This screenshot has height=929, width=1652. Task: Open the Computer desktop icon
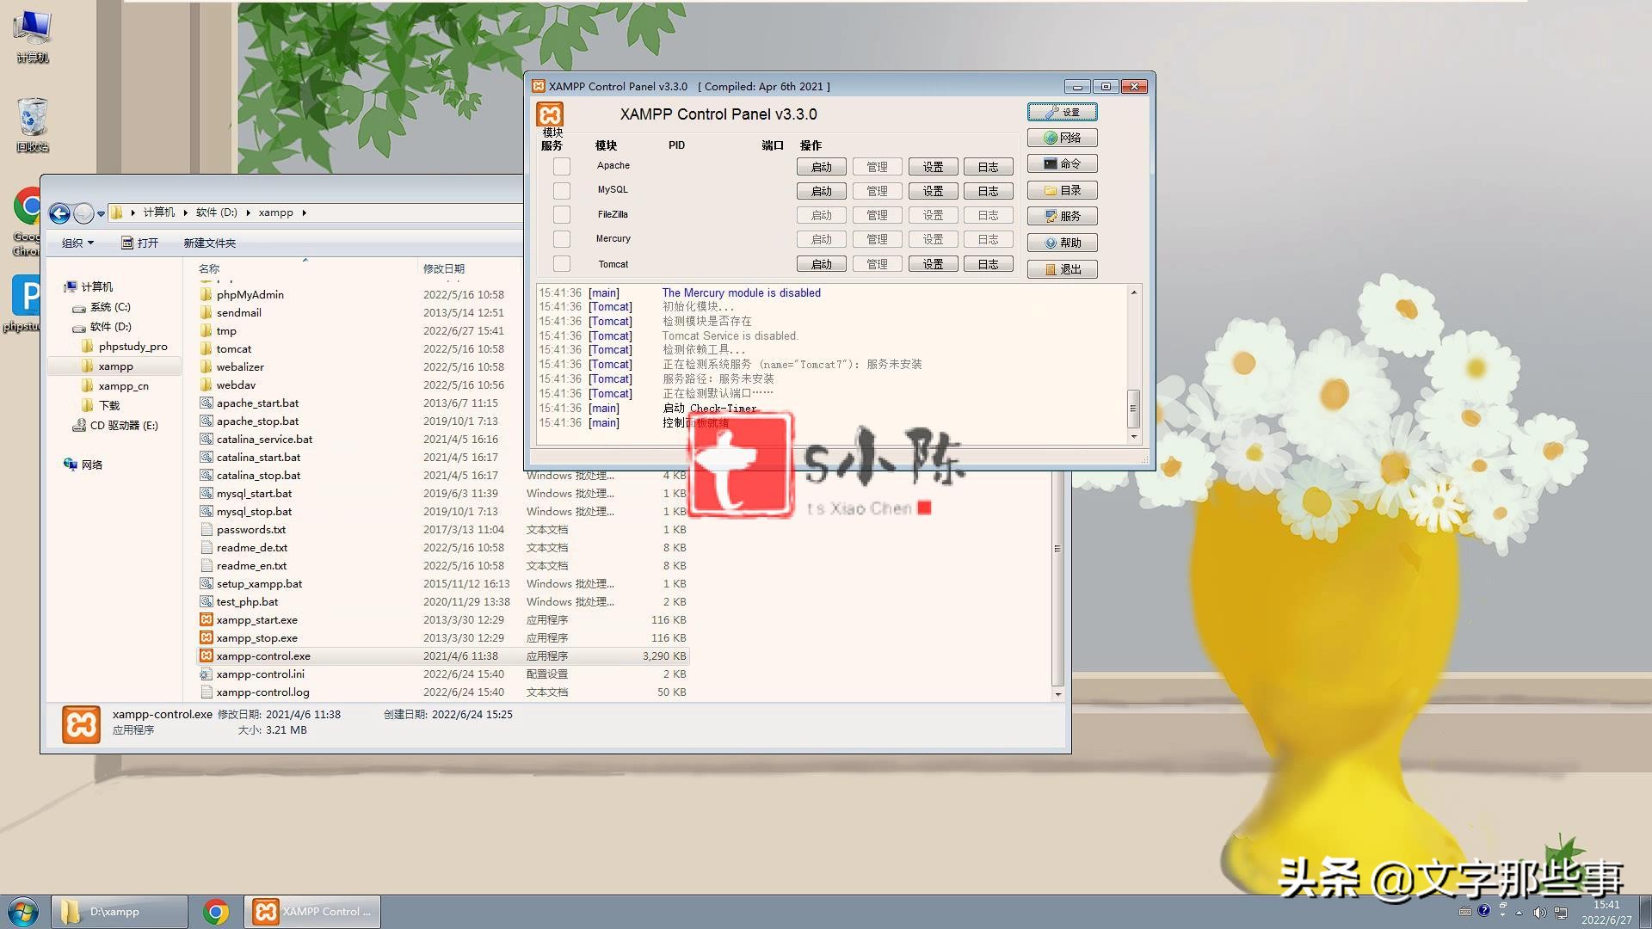pos(32,36)
